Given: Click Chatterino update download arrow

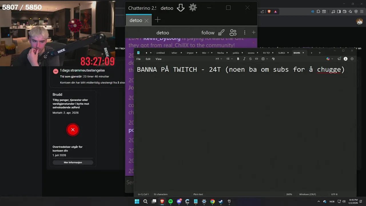Looking at the screenshot, I should (180, 8).
